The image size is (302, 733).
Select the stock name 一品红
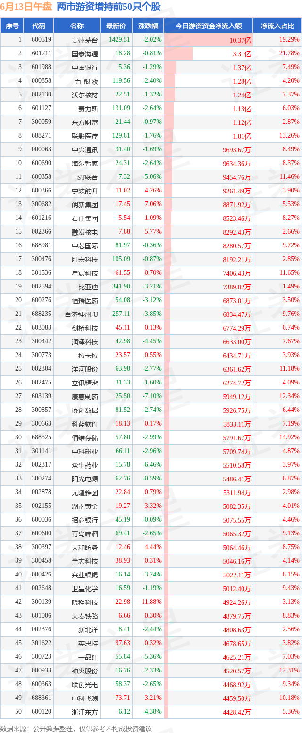click(x=88, y=657)
